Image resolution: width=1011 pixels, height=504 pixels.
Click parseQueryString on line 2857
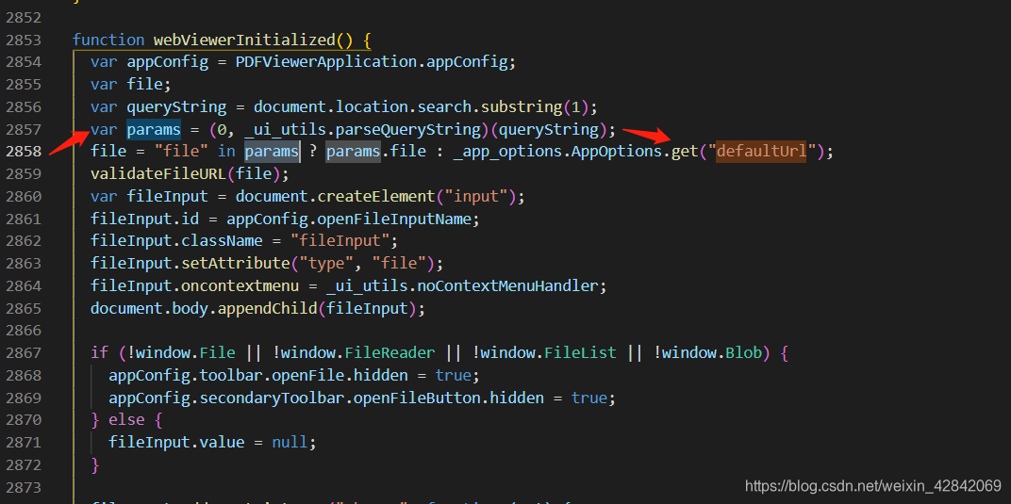click(408, 129)
